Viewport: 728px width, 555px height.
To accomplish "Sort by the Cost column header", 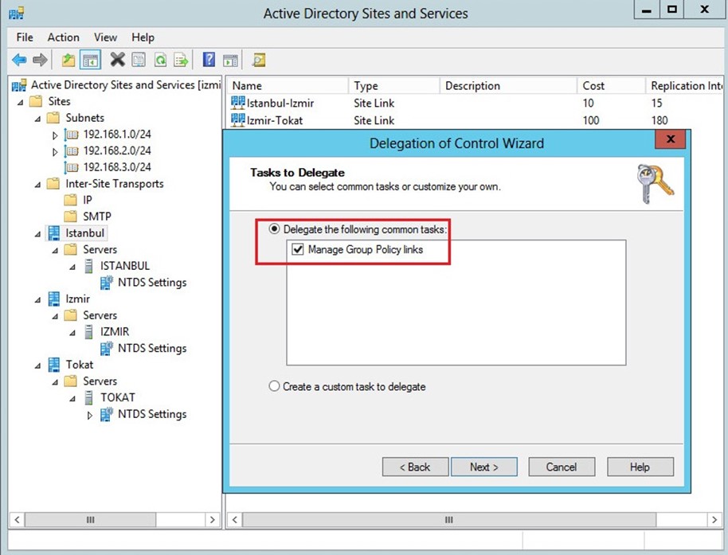I will tap(612, 86).
